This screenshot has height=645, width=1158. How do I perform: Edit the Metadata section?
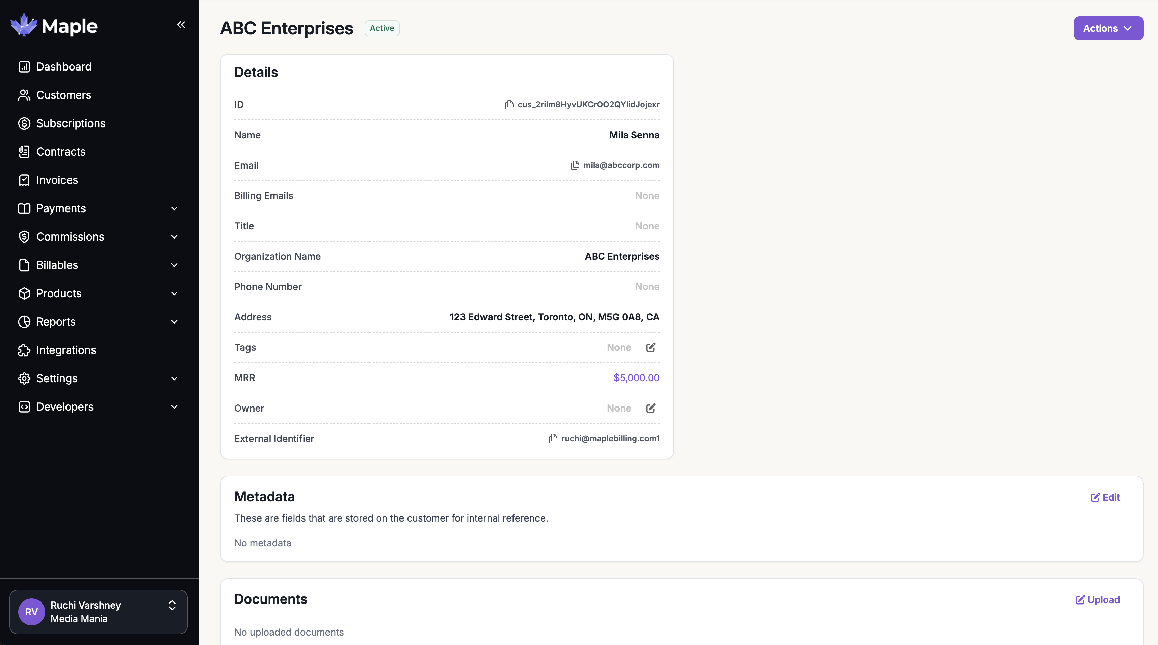click(x=1105, y=497)
